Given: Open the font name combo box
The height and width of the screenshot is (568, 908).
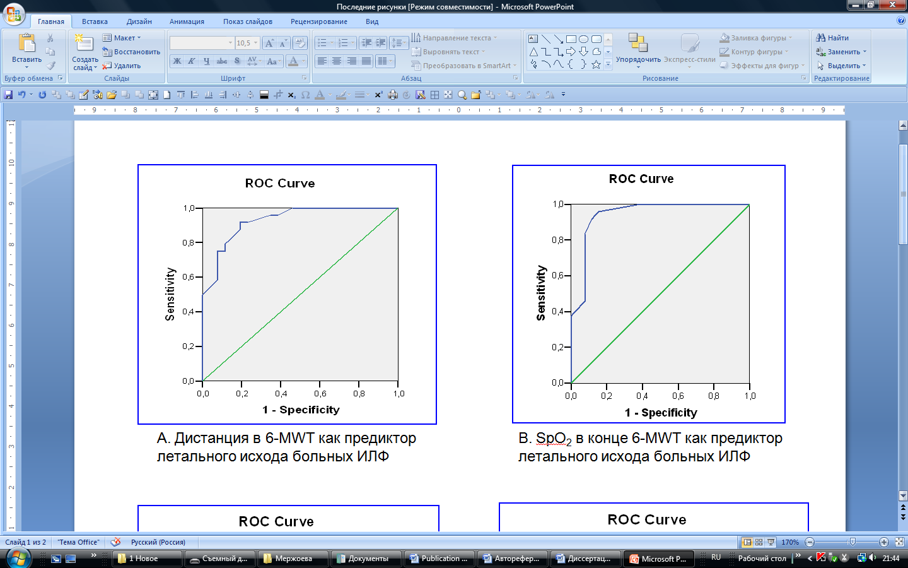Looking at the screenshot, I should 202,43.
